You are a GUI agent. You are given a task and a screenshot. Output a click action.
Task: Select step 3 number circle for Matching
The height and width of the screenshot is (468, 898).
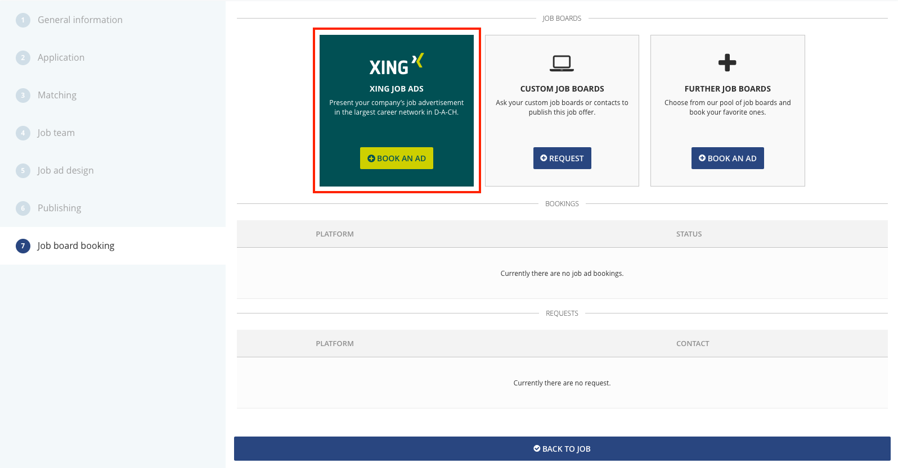coord(23,96)
